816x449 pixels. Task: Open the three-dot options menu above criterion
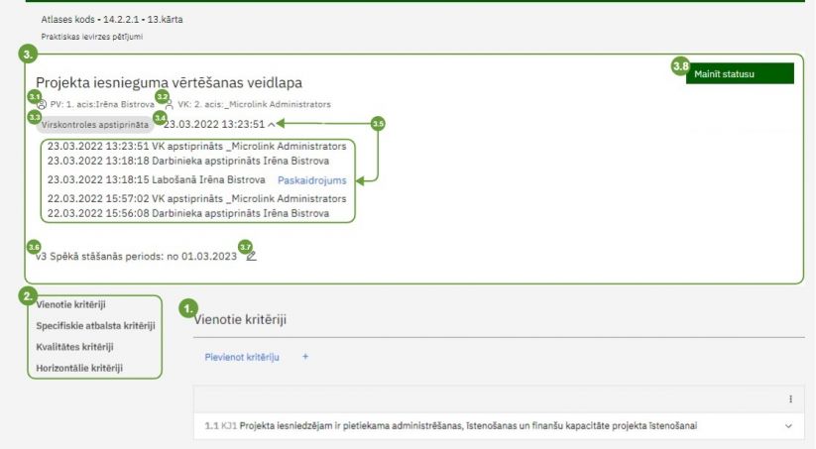[x=790, y=398]
